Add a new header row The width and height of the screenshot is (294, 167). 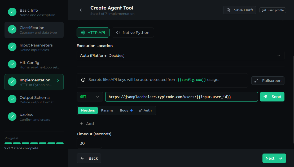(x=87, y=124)
